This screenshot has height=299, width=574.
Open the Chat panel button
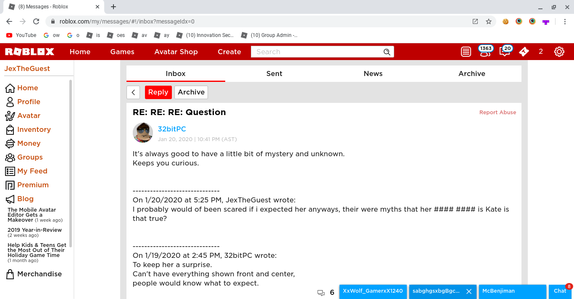click(561, 292)
